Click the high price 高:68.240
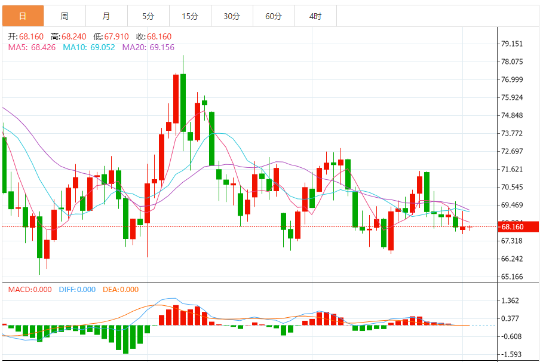 tap(69, 36)
